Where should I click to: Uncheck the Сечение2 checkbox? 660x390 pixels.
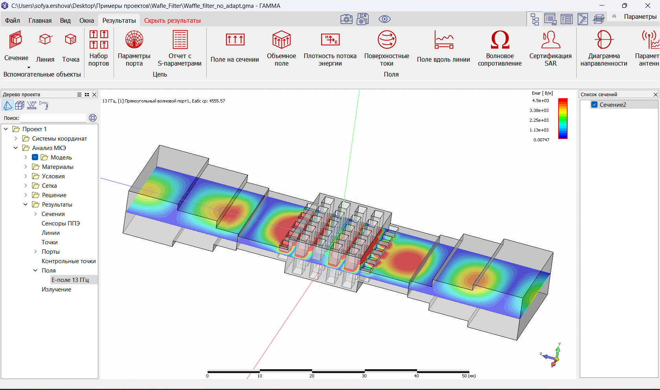(594, 105)
